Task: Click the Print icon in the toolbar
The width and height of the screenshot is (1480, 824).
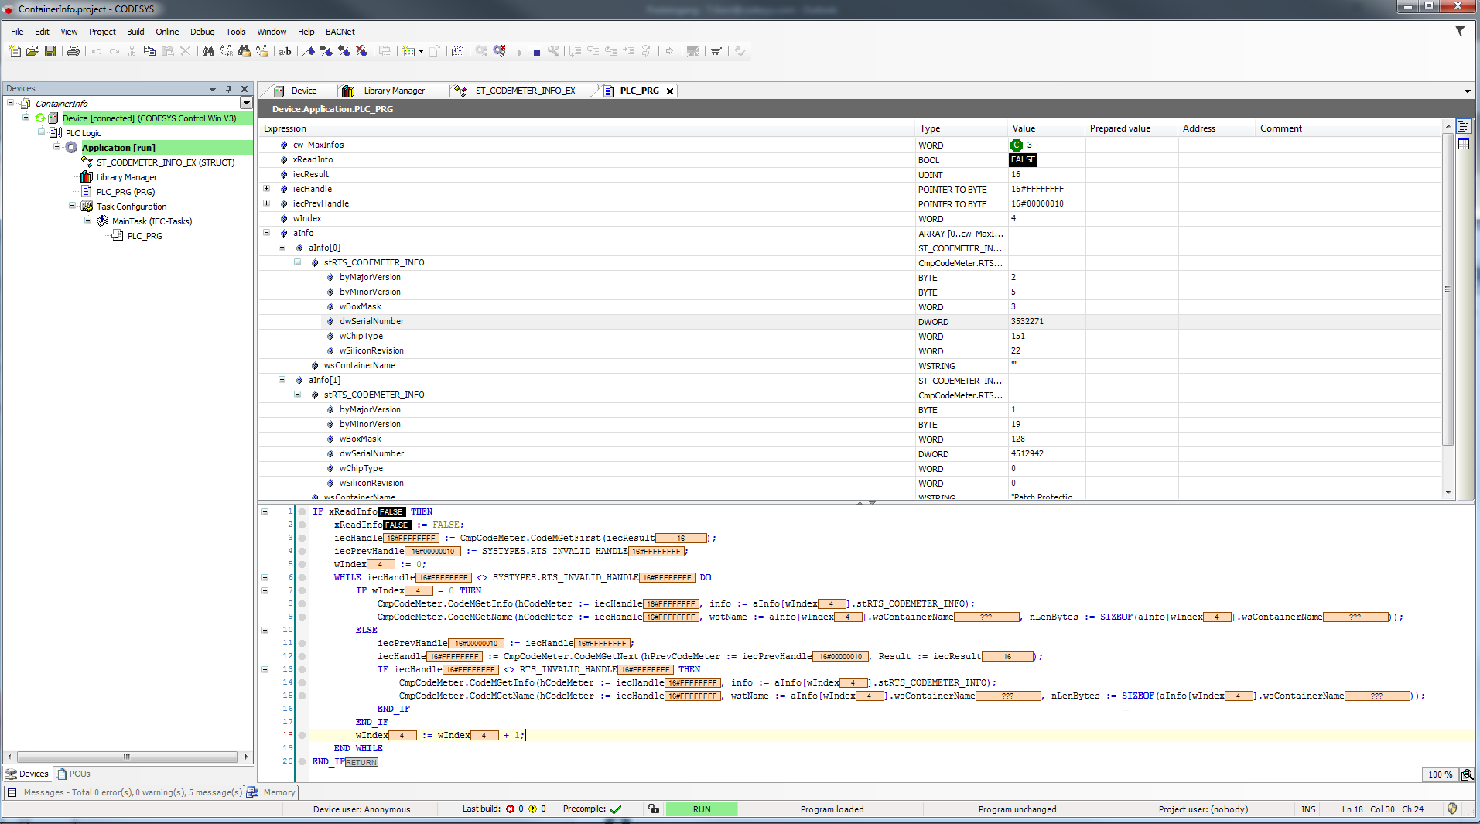Action: [73, 51]
